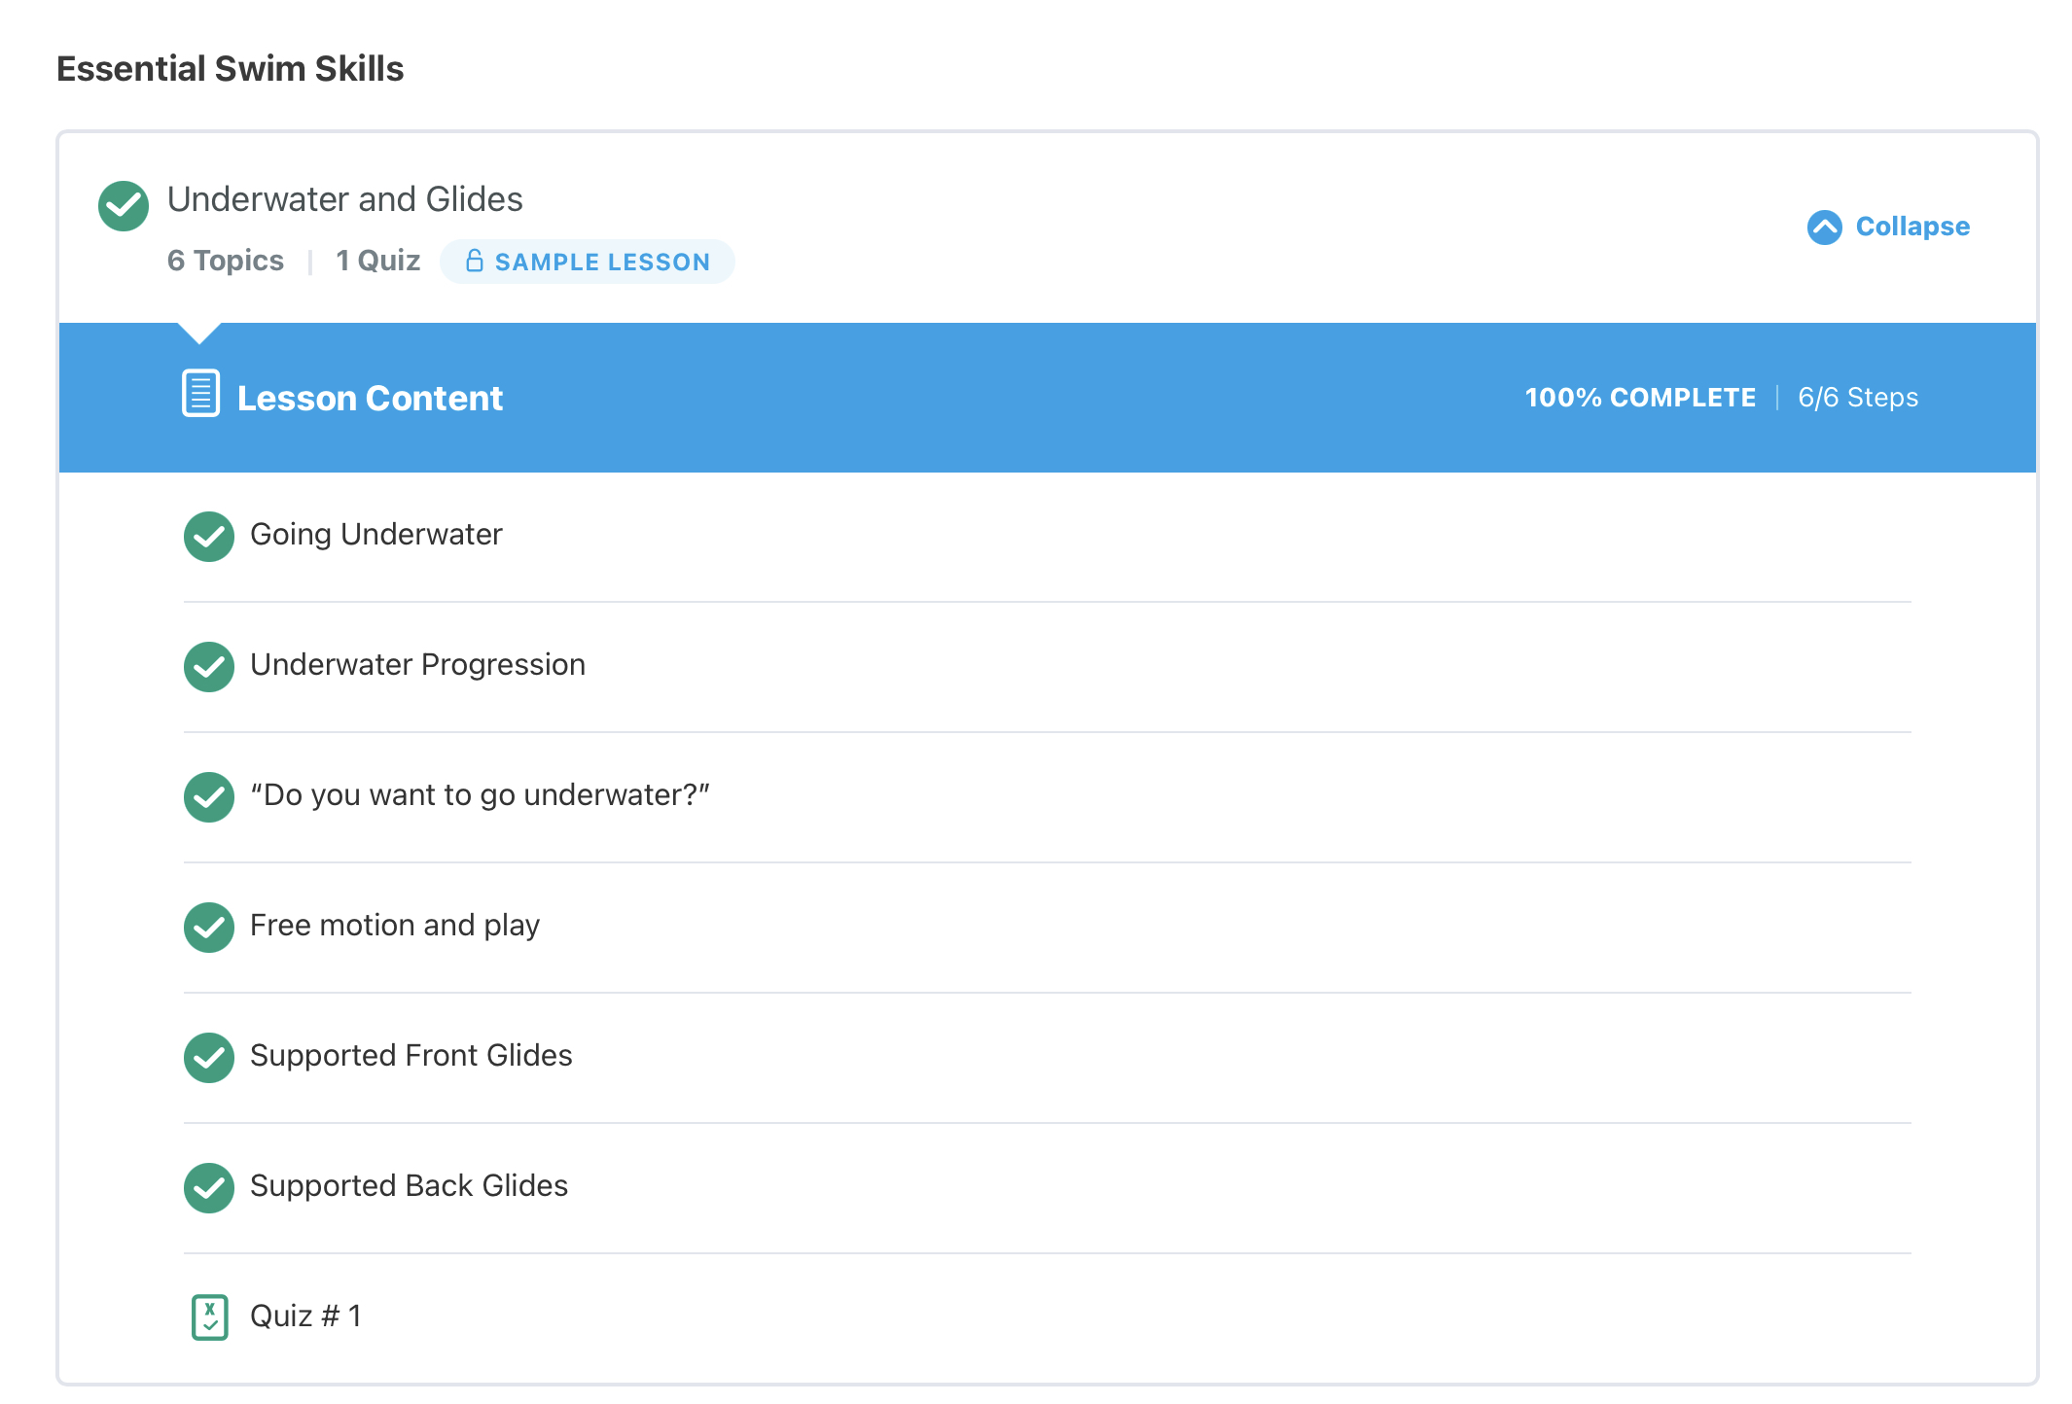Open the Underwater Progression topic
2072x1404 pixels.
(417, 665)
